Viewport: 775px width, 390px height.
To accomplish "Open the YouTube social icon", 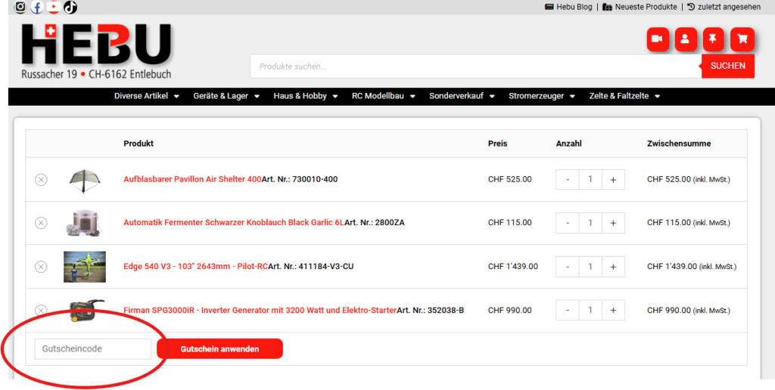I will 53,8.
